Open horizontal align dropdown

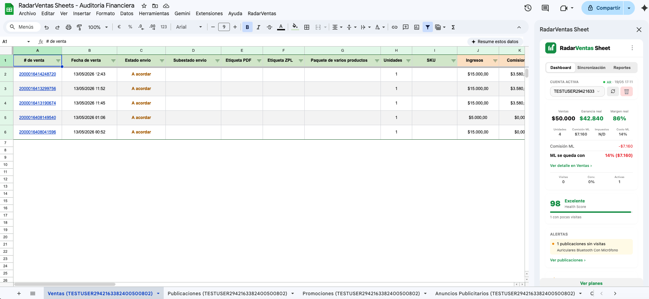tap(337, 27)
